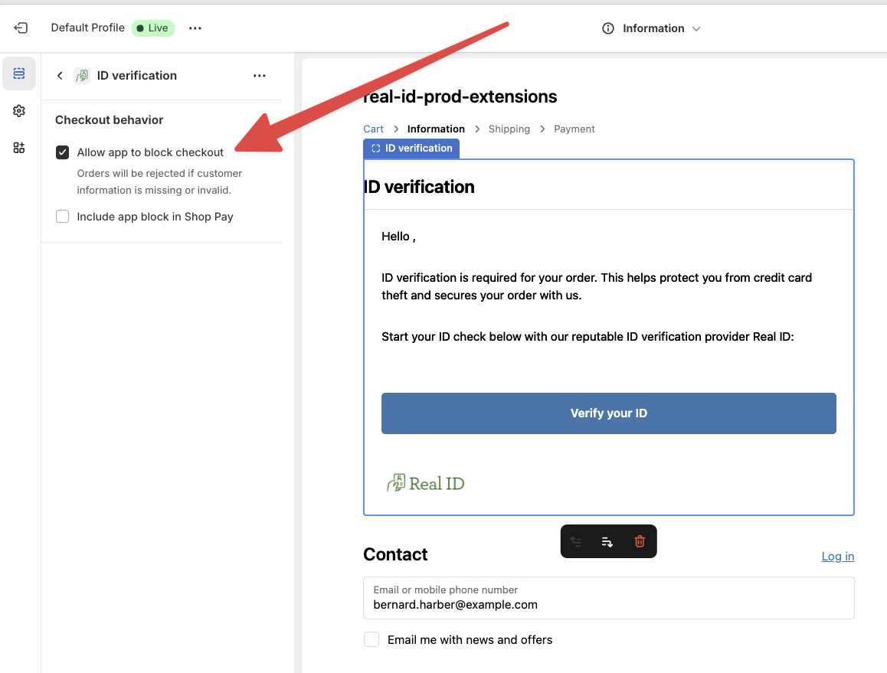Click the info icon next to Information
887x673 pixels.
coord(608,28)
